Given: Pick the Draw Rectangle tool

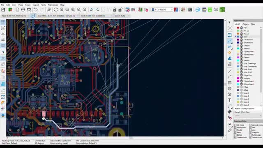Looking at the screenshot, I should point(230,83).
